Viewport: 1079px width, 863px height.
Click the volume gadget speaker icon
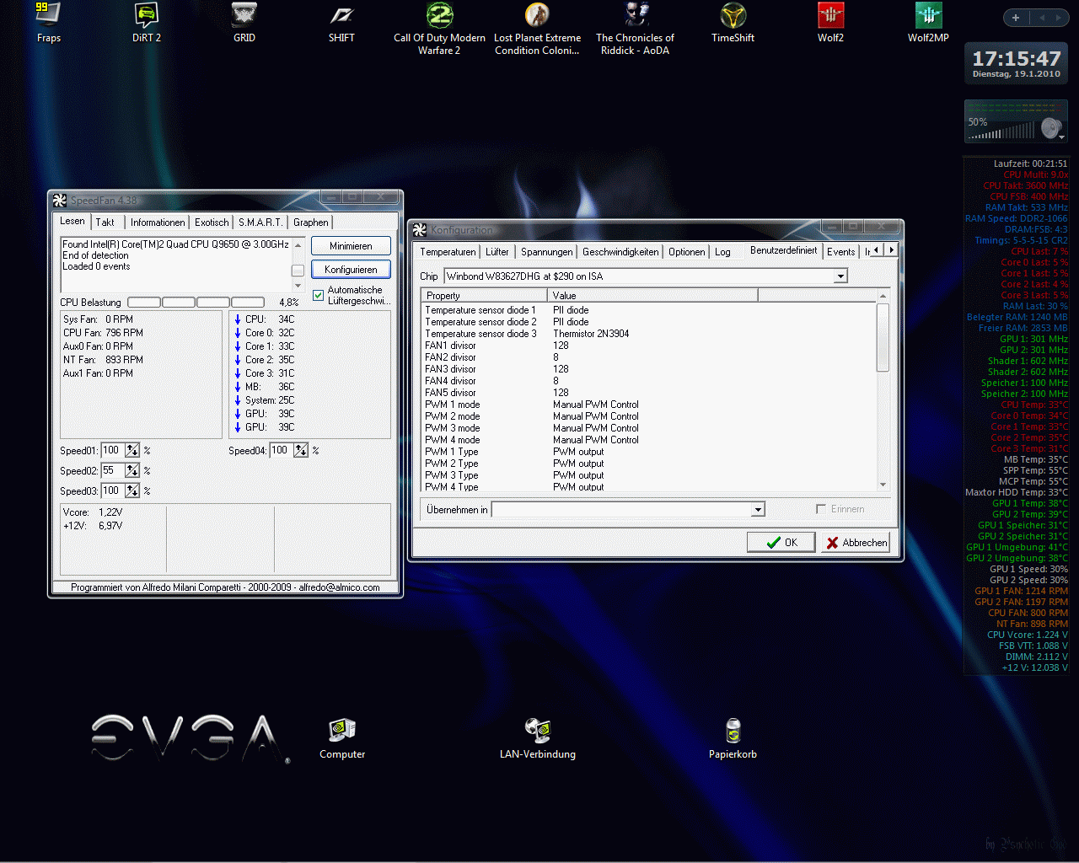[1050, 128]
